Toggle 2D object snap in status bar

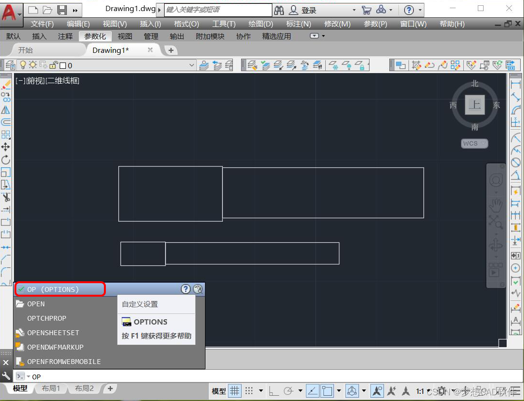328,390
